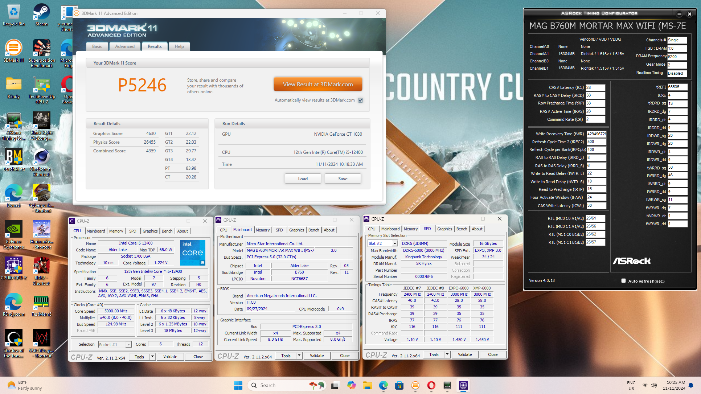Launch the Steam desktop shortcut
This screenshot has height=394, width=701.
point(41,15)
